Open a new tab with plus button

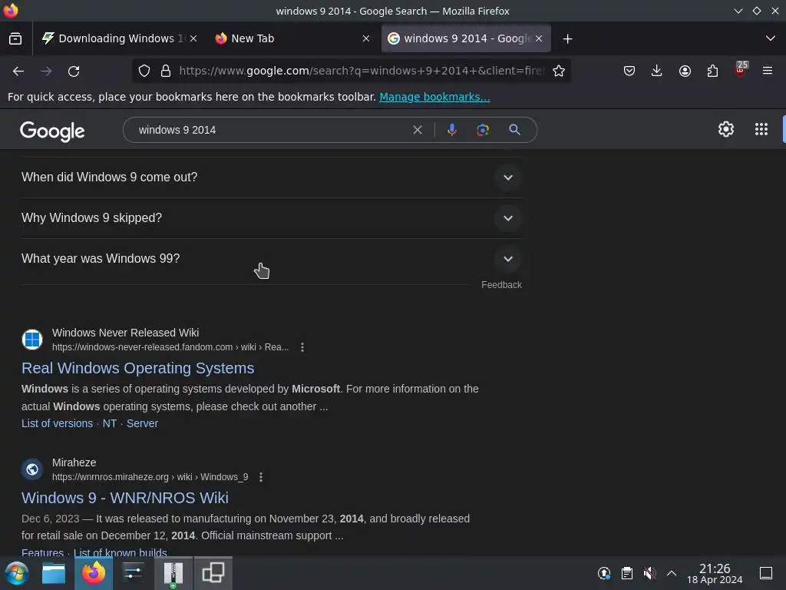(x=567, y=38)
